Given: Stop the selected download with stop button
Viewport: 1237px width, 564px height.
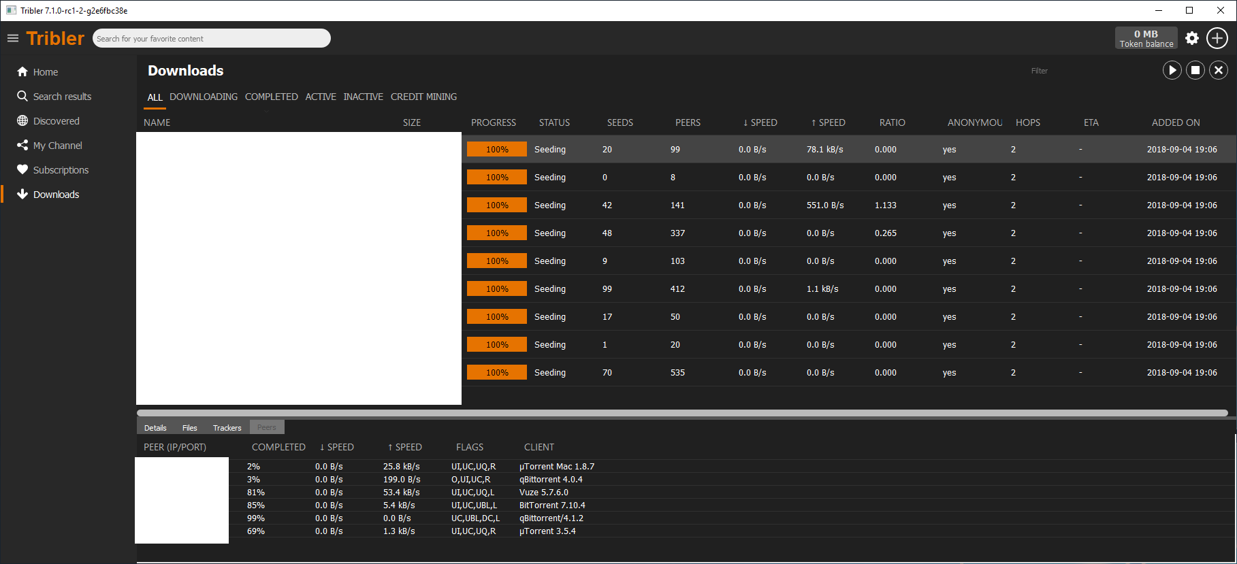Looking at the screenshot, I should [x=1195, y=70].
